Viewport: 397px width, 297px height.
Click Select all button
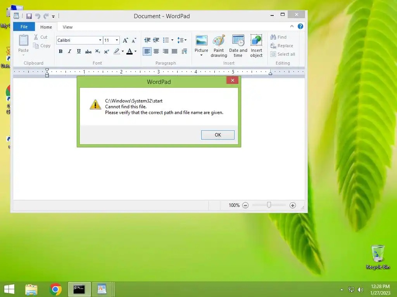click(x=283, y=54)
